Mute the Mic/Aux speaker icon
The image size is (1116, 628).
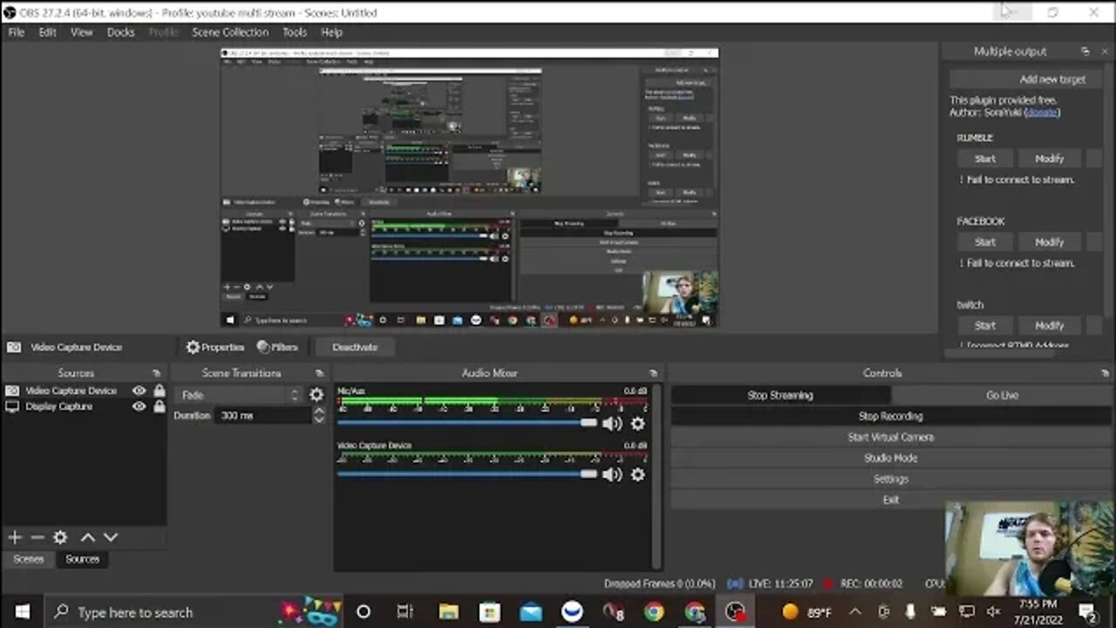point(612,424)
